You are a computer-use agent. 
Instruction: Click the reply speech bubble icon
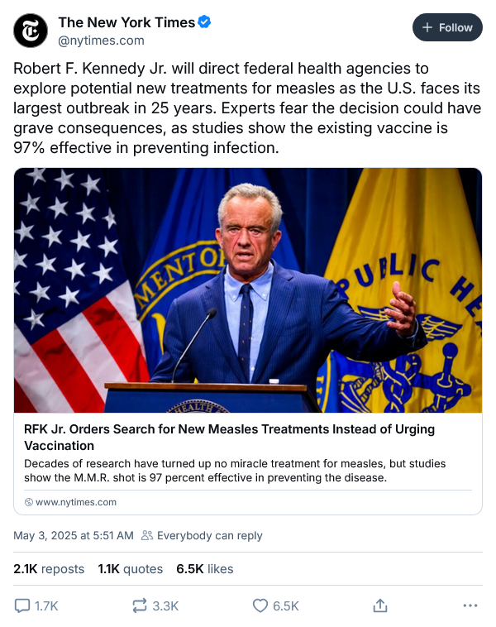[x=23, y=605]
